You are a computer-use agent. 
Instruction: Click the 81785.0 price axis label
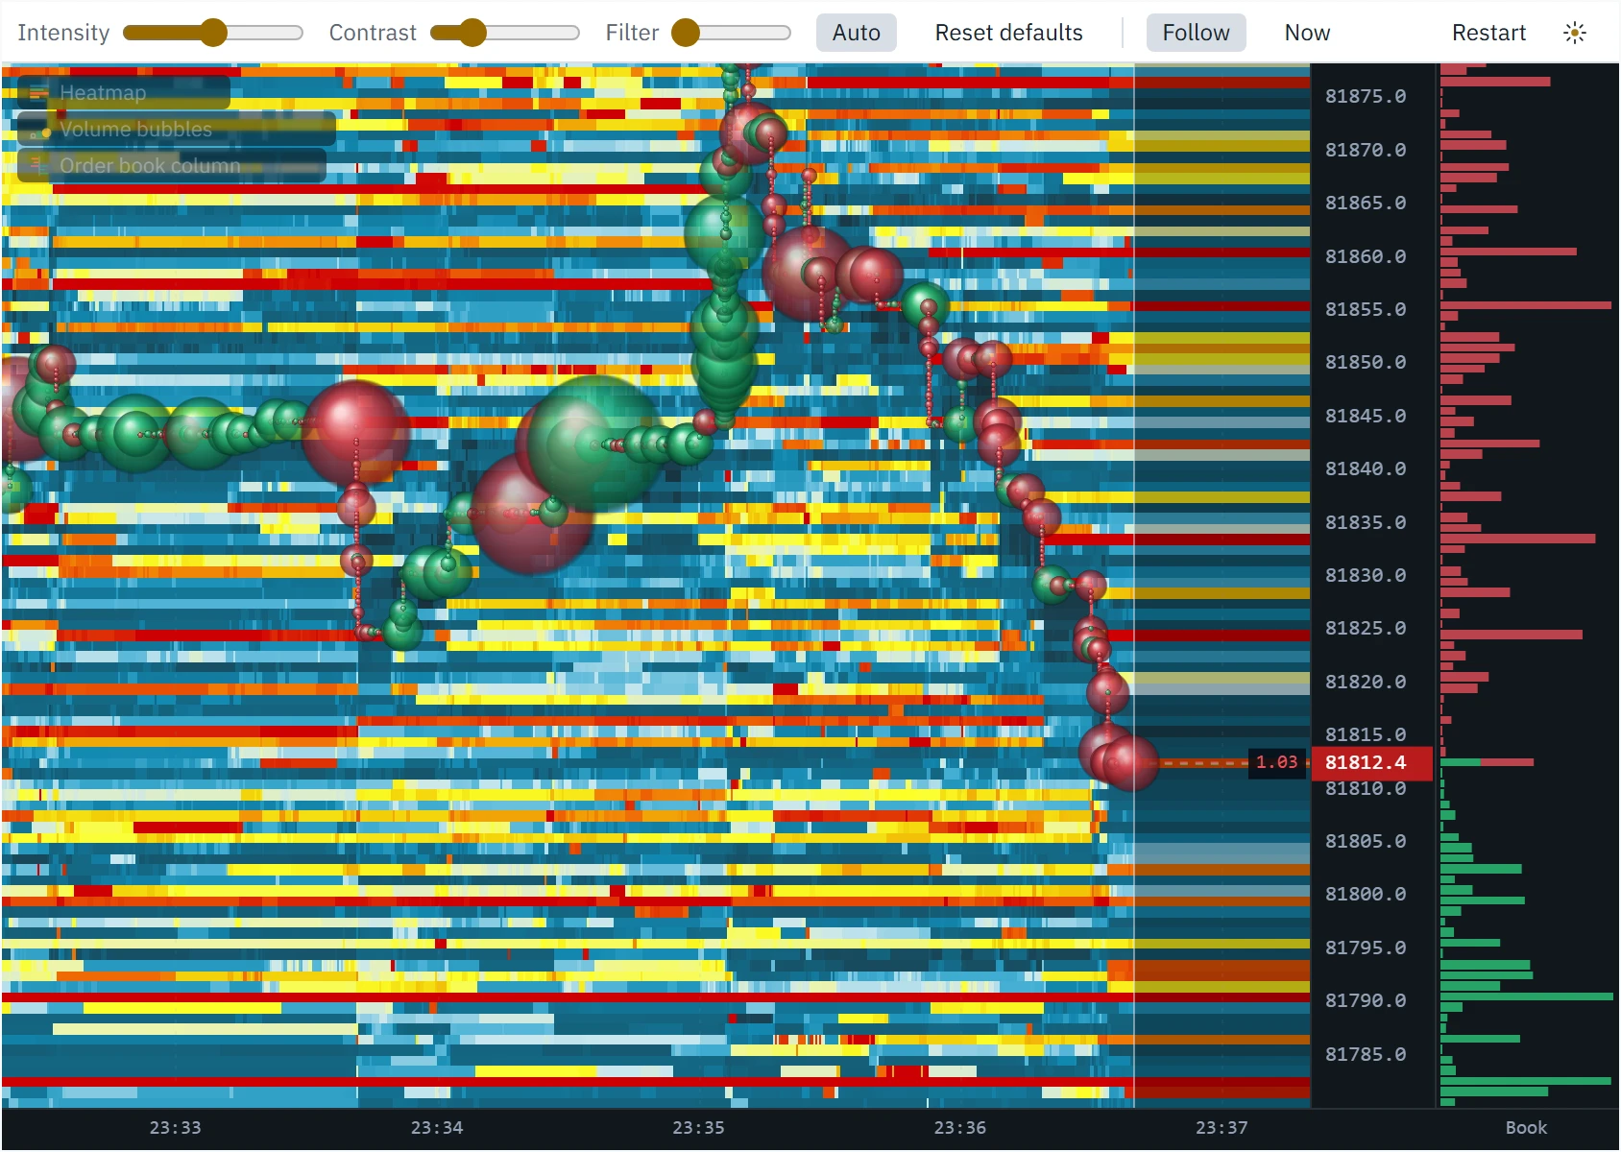(1366, 1054)
